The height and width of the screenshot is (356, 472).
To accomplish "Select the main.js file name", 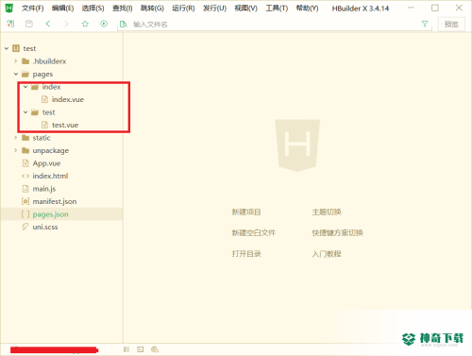I will point(44,189).
